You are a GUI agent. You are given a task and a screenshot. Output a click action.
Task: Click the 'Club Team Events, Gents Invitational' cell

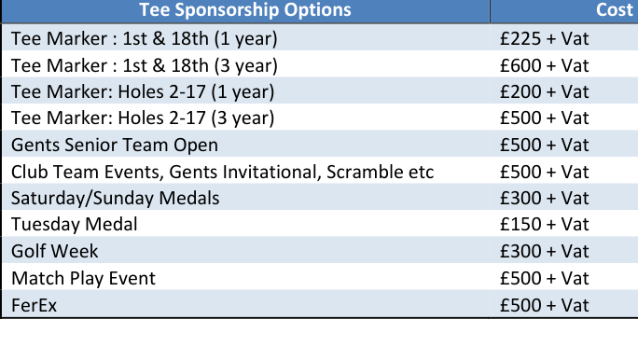point(245,171)
